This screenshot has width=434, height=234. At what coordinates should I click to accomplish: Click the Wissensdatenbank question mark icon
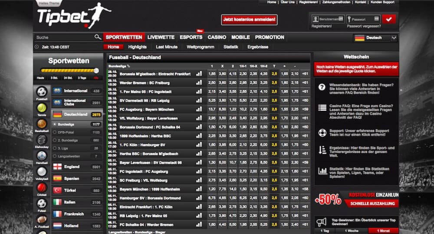(x=322, y=87)
